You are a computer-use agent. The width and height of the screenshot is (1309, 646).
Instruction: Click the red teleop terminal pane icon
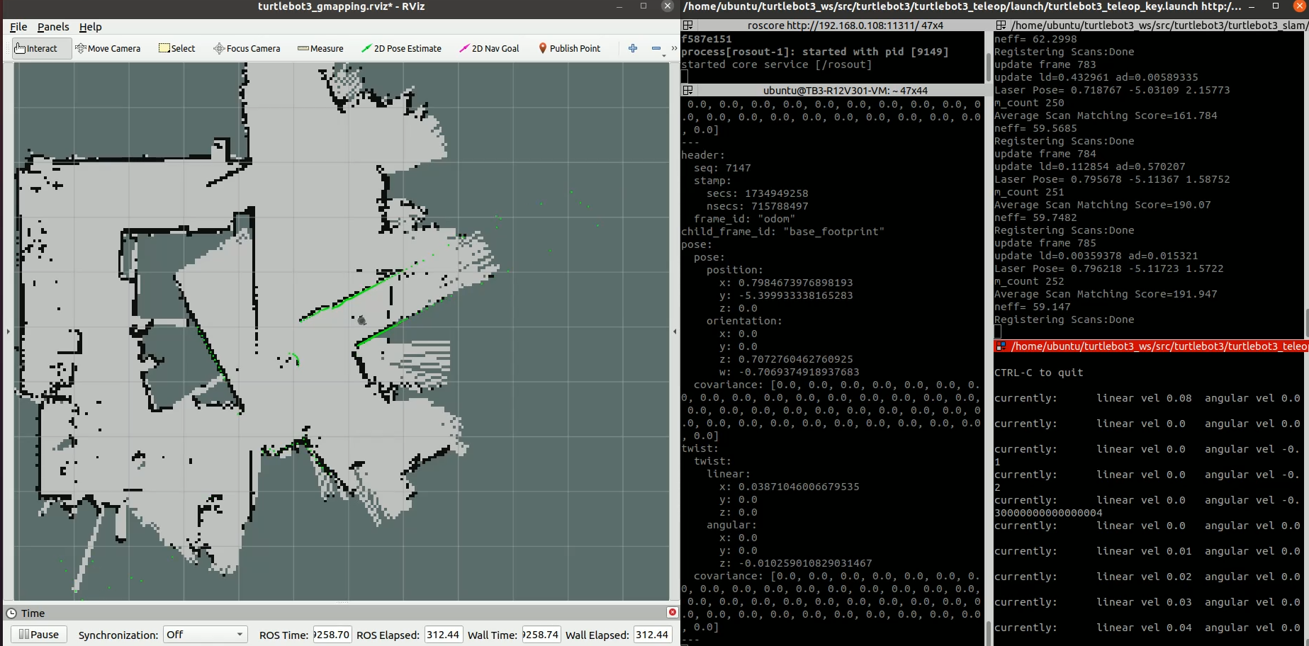[1001, 346]
